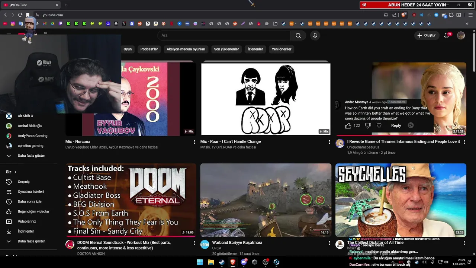The image size is (476, 268).
Task: Click the Brave shields icon in address bar
Action: 403,15
